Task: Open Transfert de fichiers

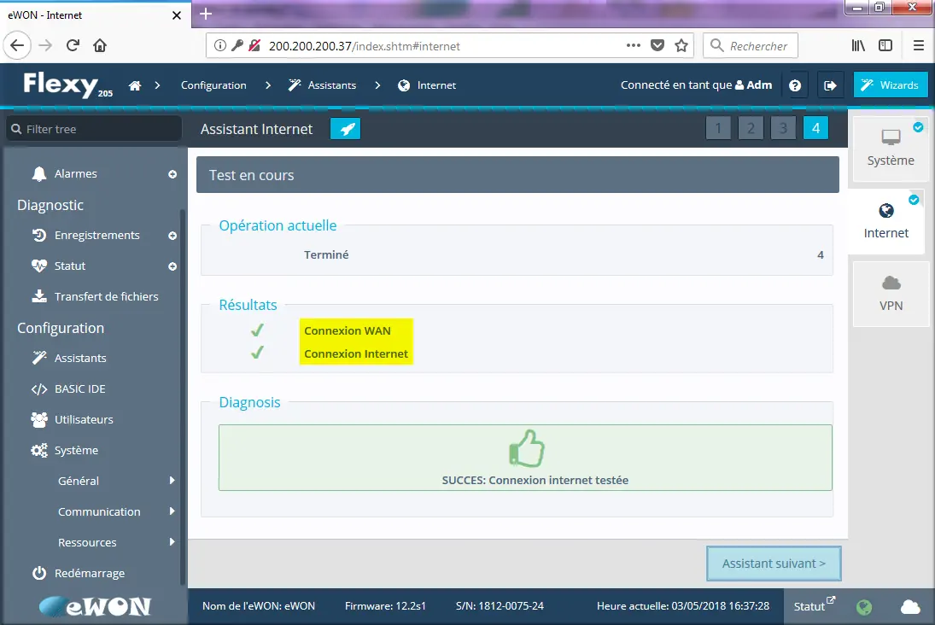Action: click(x=106, y=296)
